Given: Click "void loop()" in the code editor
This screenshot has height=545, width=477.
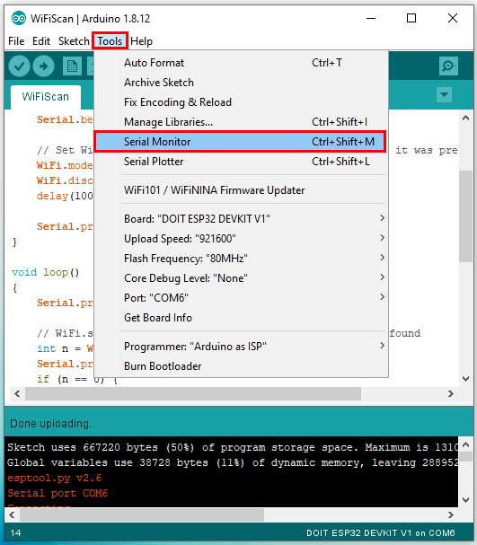Looking at the screenshot, I should [x=46, y=272].
